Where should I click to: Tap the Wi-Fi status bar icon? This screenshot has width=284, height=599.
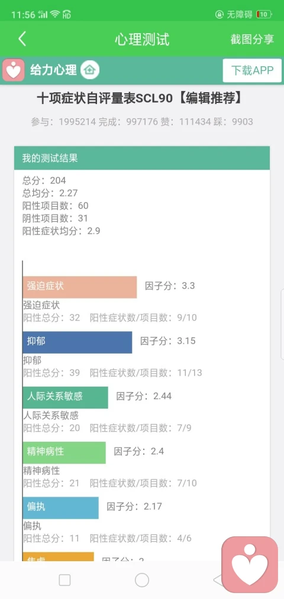(x=55, y=15)
